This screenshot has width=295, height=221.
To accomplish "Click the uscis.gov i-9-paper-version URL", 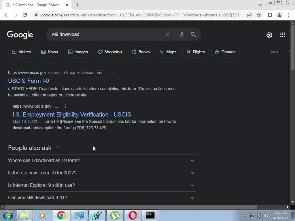I will coord(51,73).
